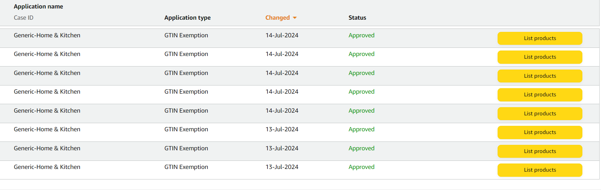This screenshot has width=601, height=191.
Task: Click List products in the sixth row
Action: [x=540, y=132]
